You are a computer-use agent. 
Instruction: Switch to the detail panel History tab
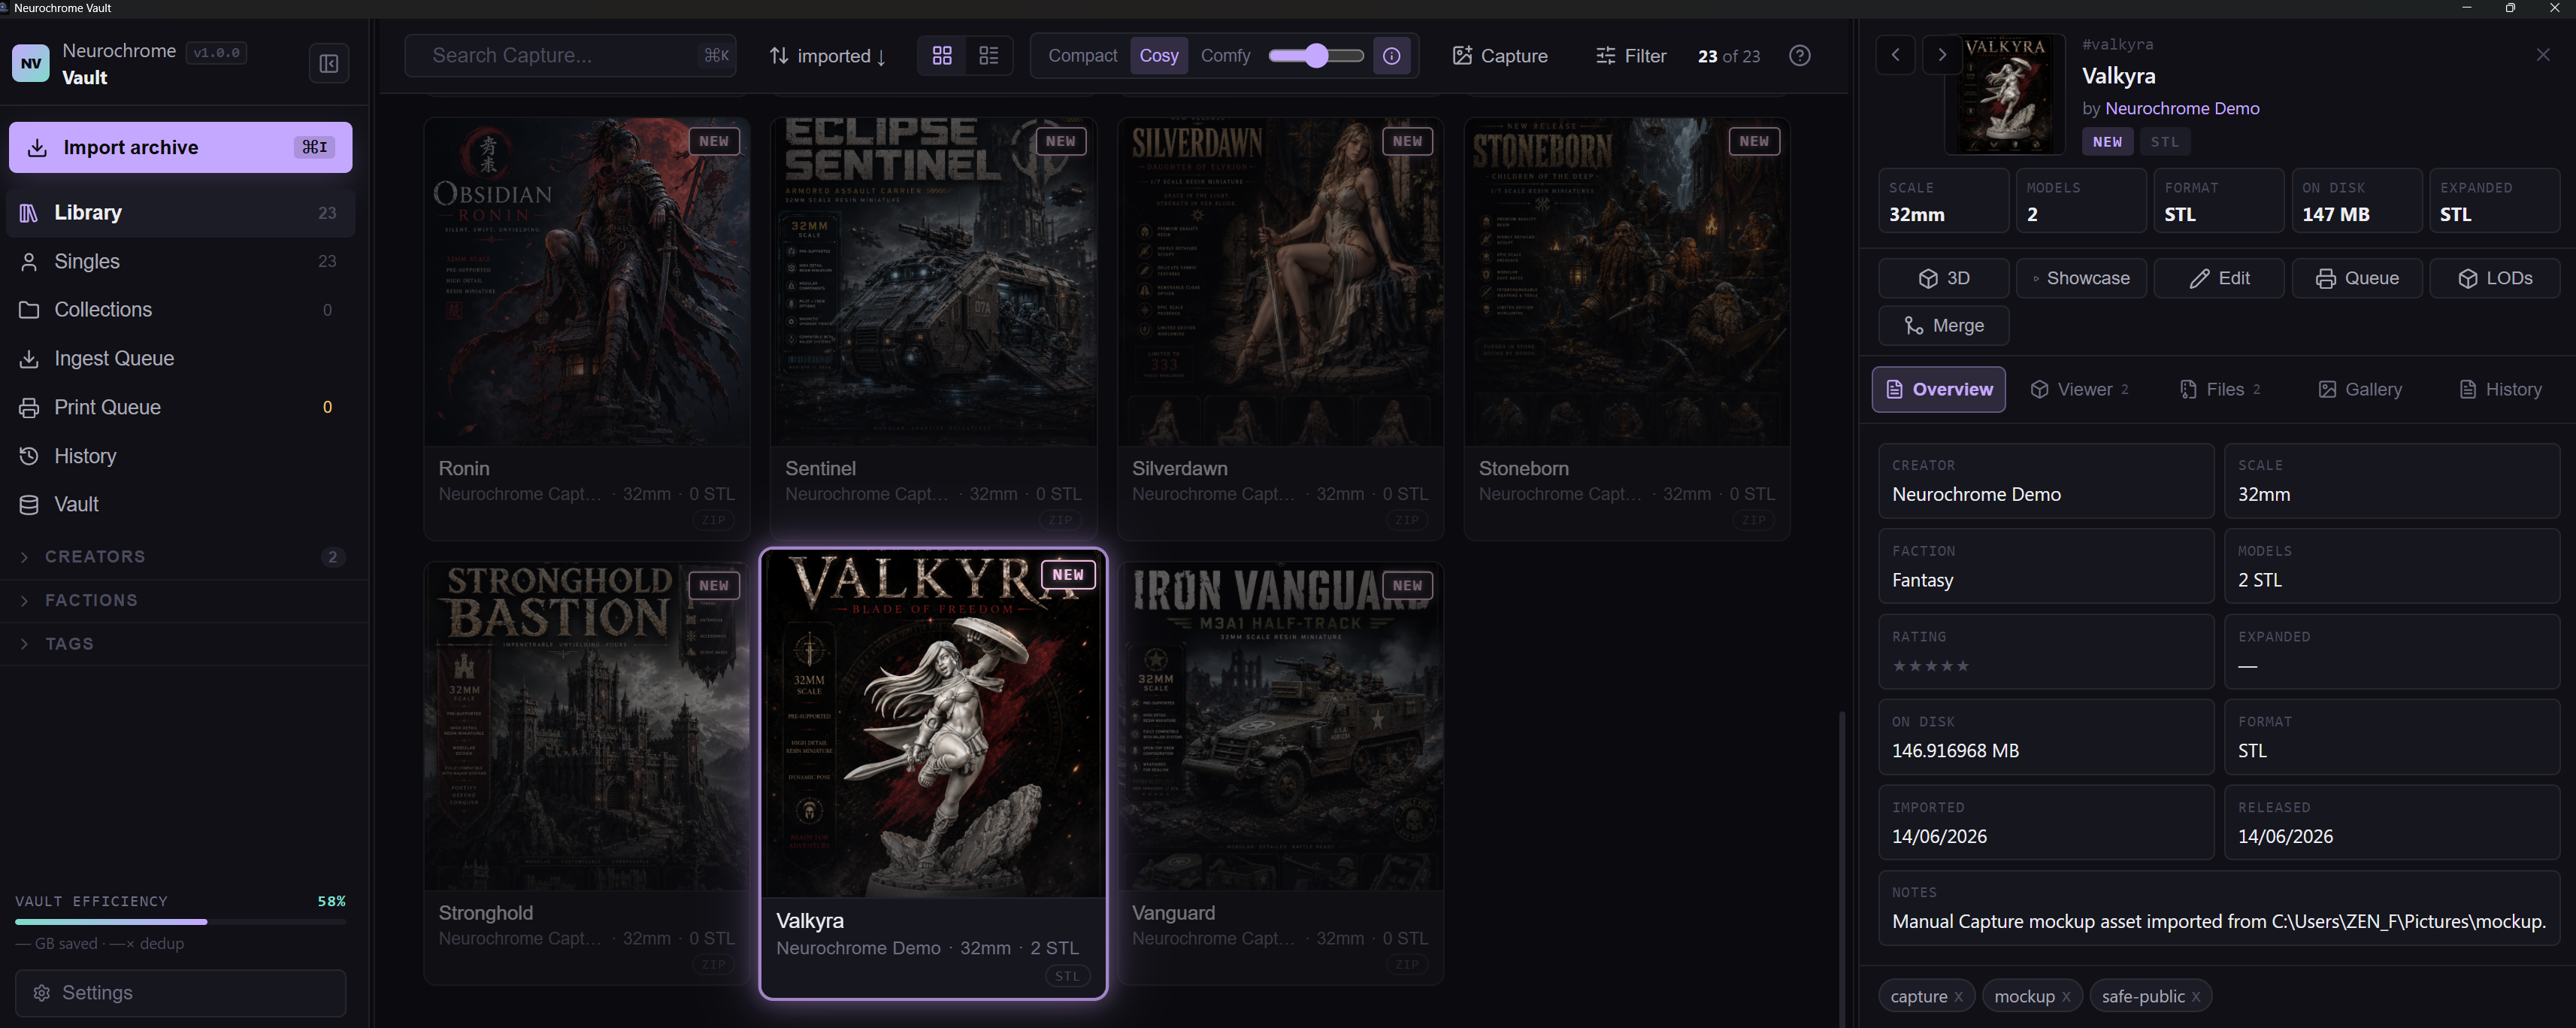coord(2500,390)
